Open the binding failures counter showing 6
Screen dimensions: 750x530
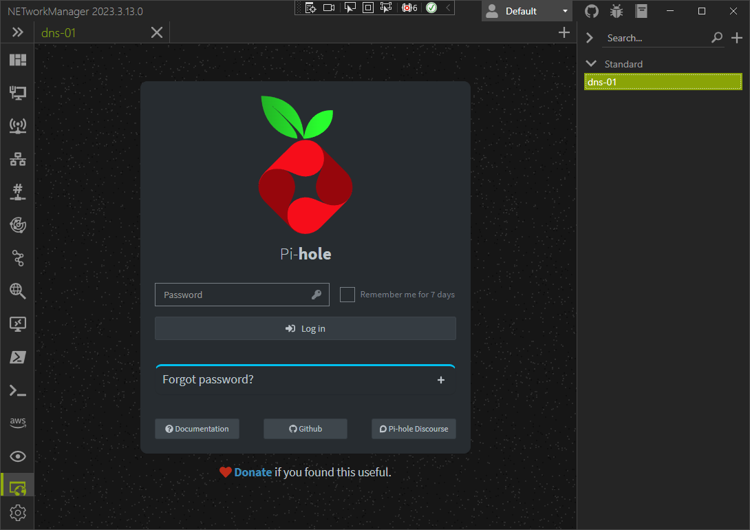409,8
